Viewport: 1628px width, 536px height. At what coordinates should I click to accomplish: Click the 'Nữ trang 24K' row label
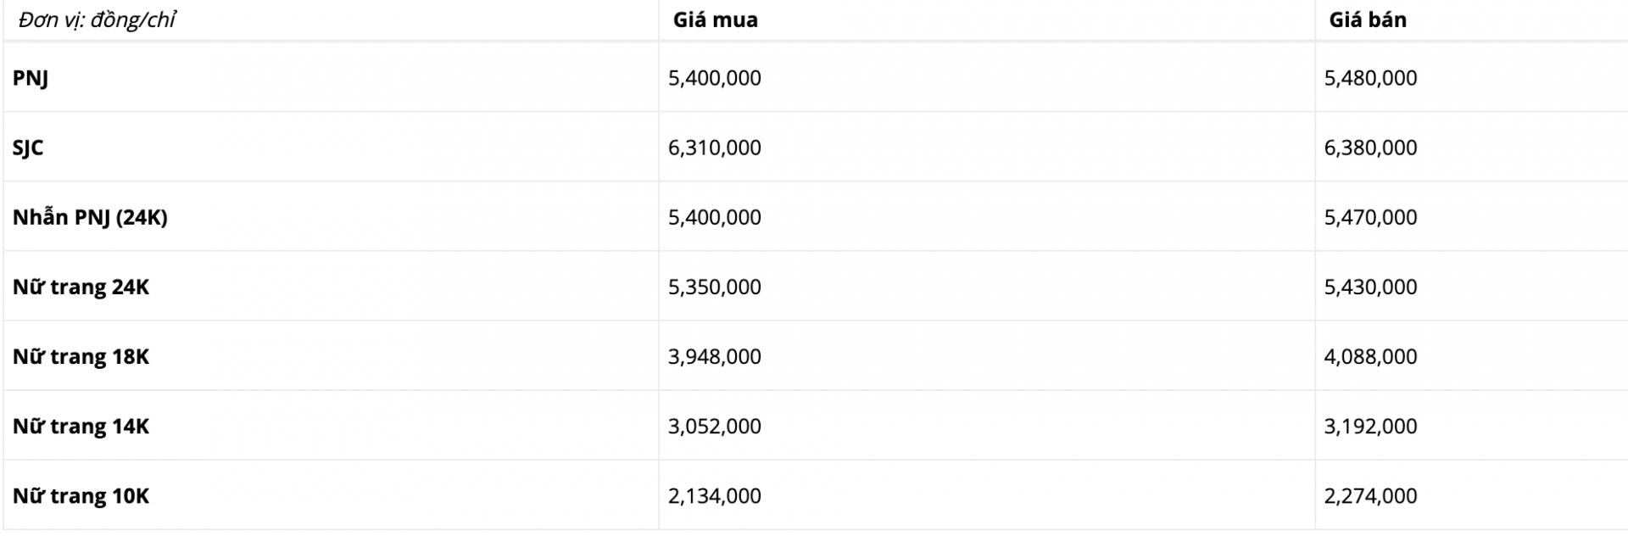coord(81,287)
